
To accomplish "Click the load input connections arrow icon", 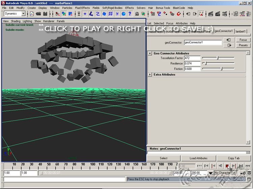I will coord(229,40).
